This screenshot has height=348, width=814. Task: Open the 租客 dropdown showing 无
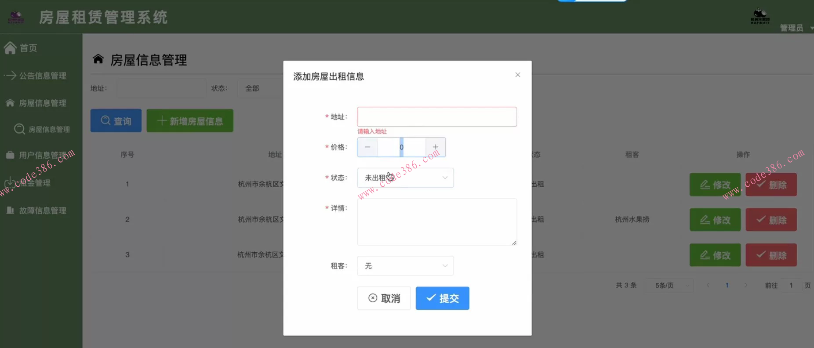(405, 266)
